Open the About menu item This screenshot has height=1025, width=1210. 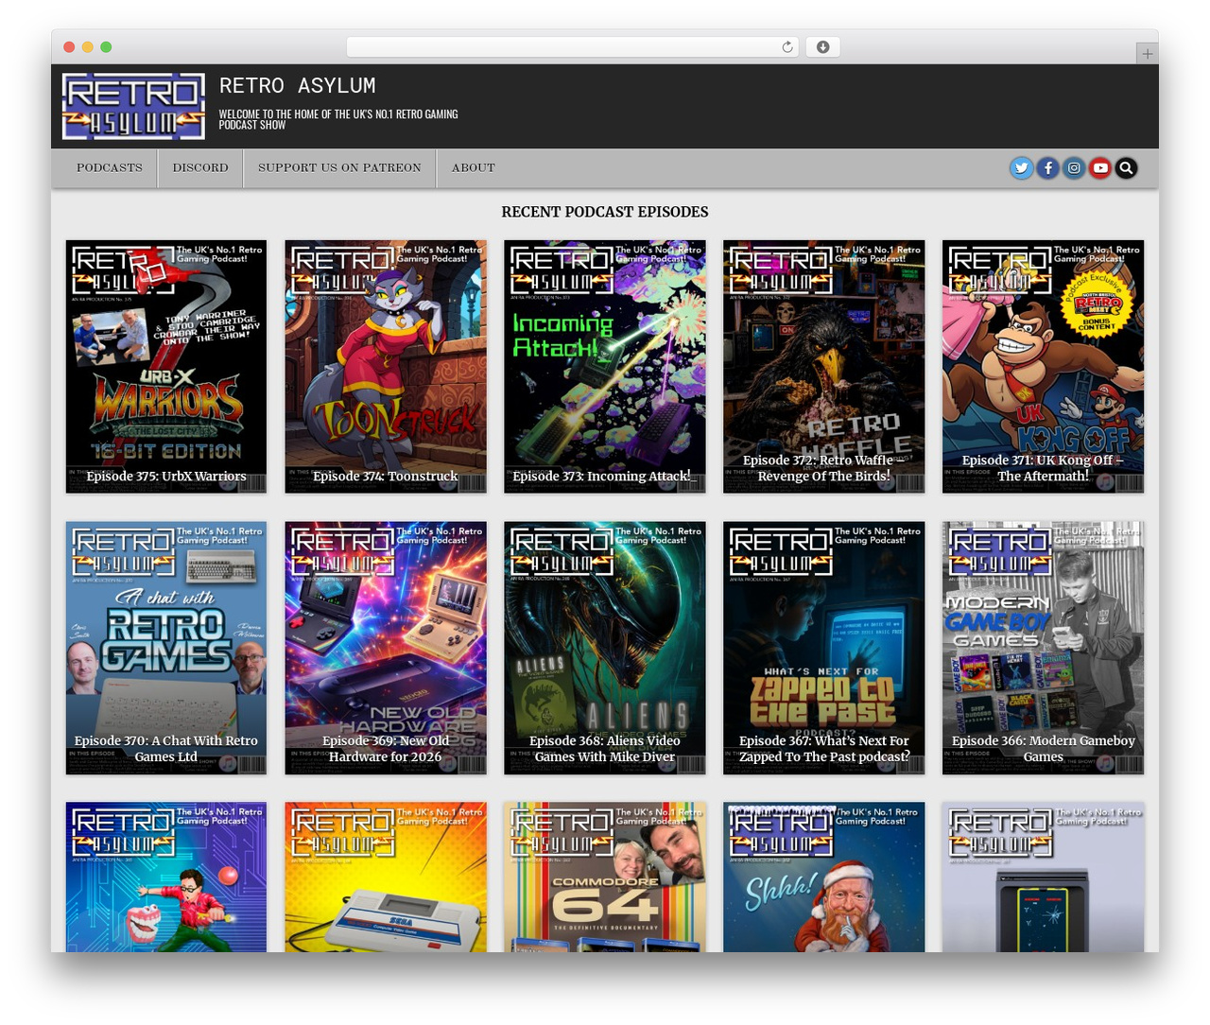(x=474, y=167)
